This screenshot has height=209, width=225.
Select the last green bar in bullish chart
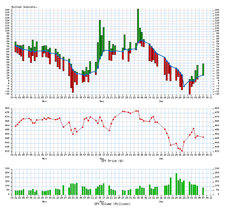pos(203,69)
